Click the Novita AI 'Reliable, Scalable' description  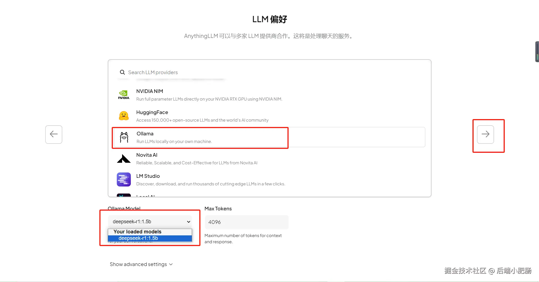(197, 163)
